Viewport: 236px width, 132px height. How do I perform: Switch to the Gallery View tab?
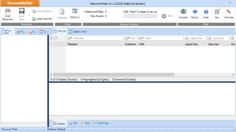[x=78, y=32]
